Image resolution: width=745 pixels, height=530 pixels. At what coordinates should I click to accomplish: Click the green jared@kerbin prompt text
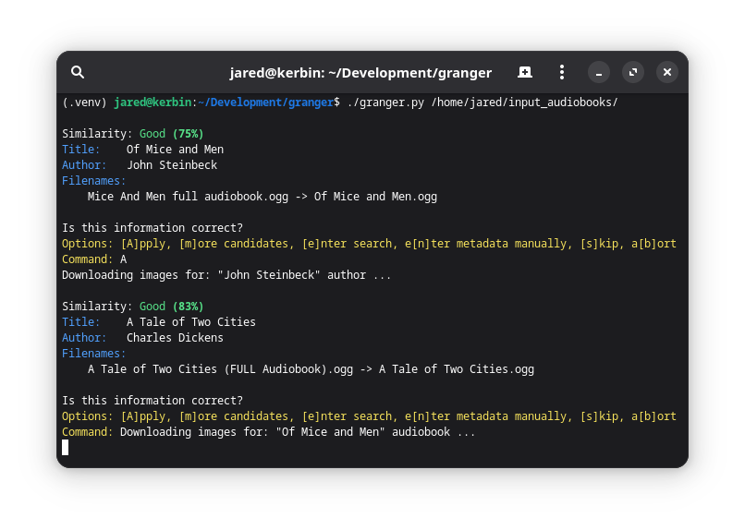pos(153,102)
